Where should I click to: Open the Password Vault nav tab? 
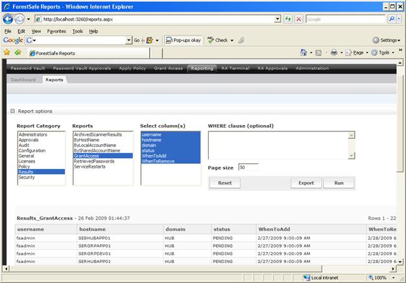click(x=28, y=68)
